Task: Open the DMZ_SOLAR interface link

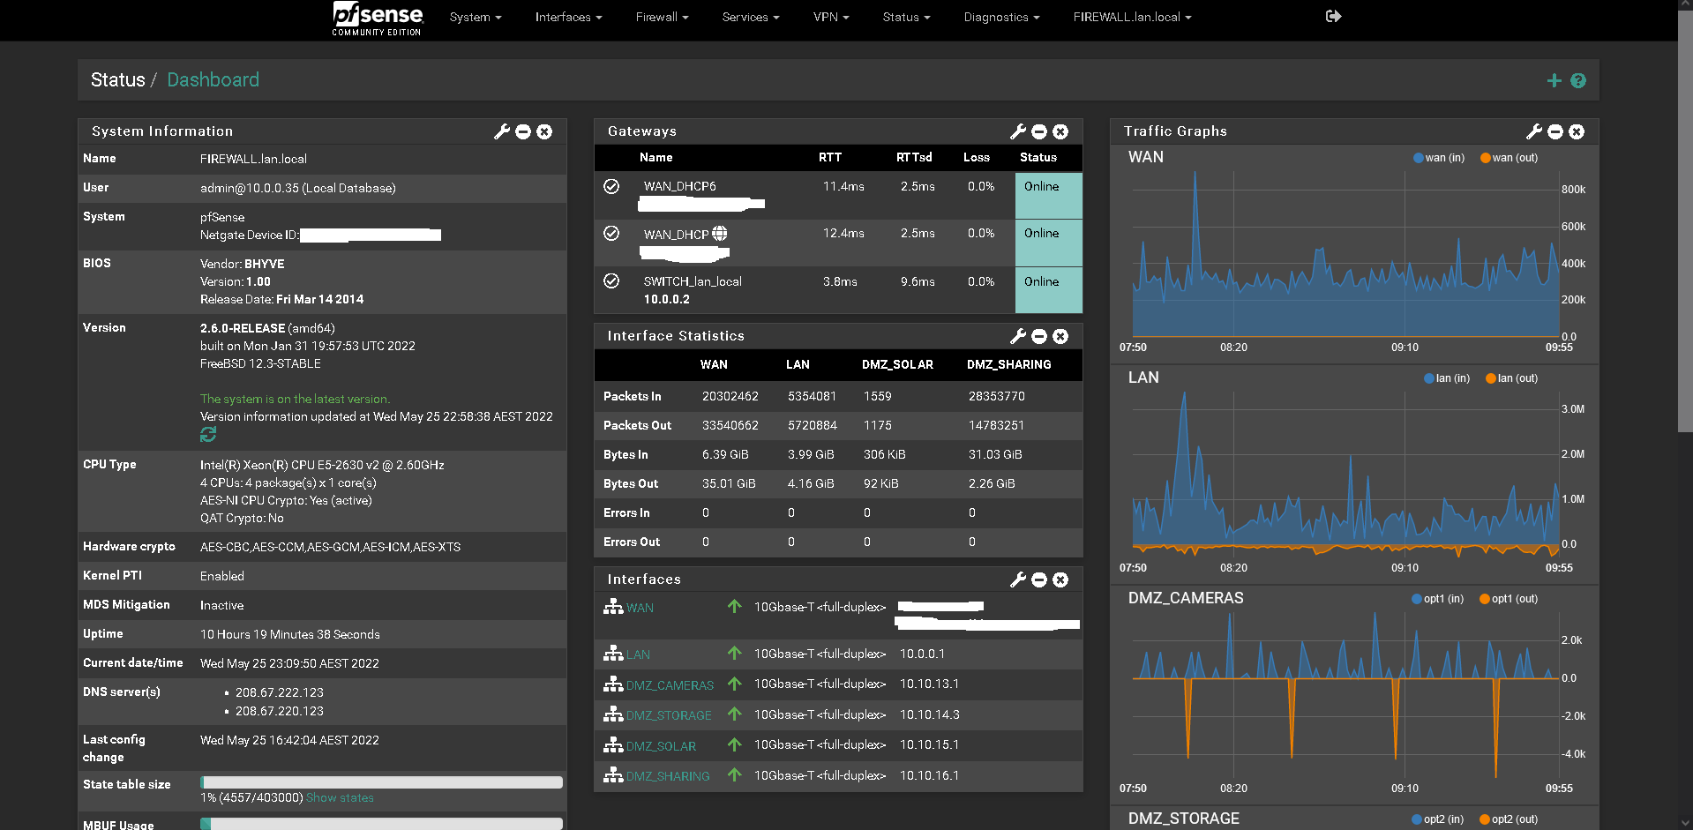Action: pyautogui.click(x=661, y=746)
